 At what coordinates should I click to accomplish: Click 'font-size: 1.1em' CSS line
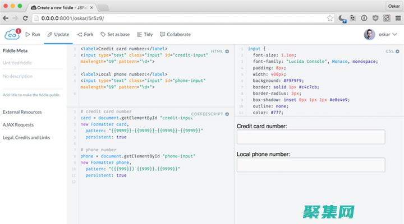274,55
